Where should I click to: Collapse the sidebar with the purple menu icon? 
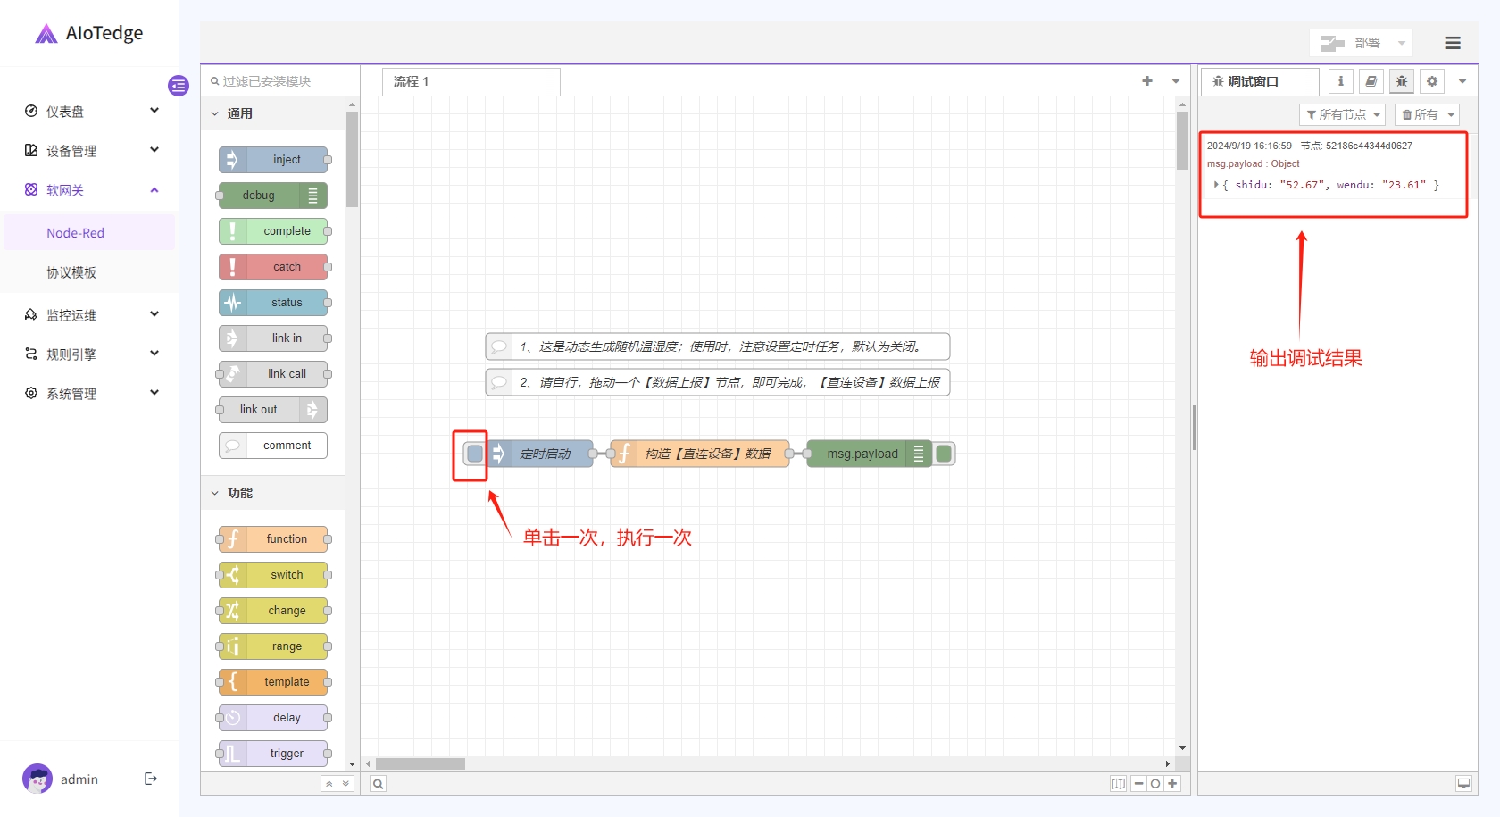coord(179,86)
